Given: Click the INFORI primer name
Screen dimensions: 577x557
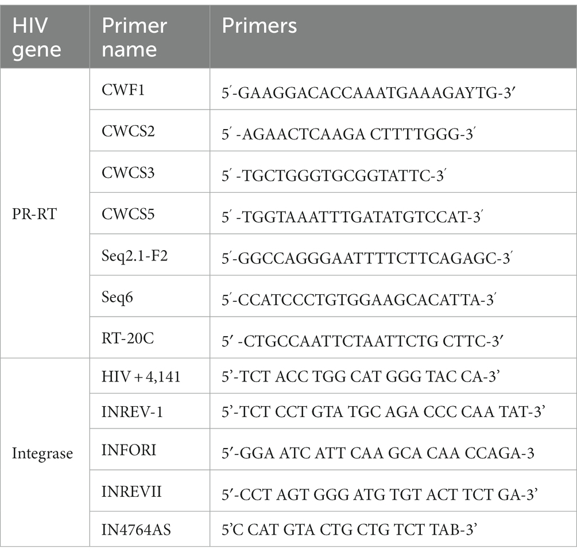Looking at the screenshot, I should coord(129,450).
